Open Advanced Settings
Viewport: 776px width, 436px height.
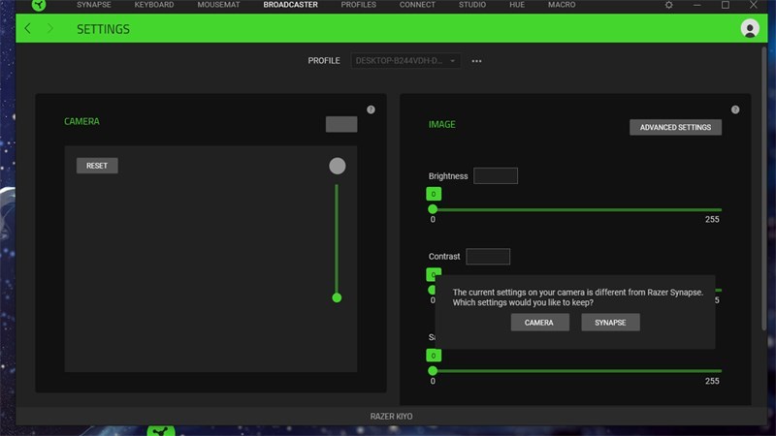[675, 127]
